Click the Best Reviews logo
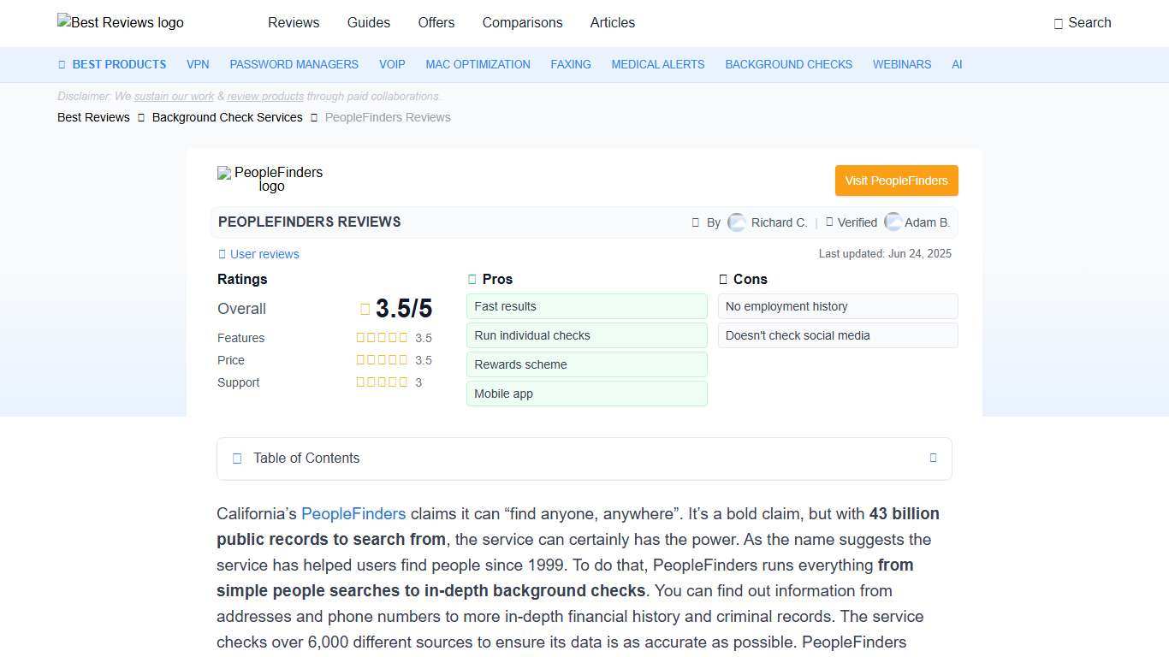Image resolution: width=1169 pixels, height=657 pixels. 120,23
